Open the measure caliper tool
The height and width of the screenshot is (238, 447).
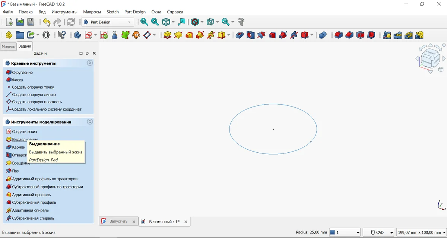pyautogui.click(x=241, y=22)
